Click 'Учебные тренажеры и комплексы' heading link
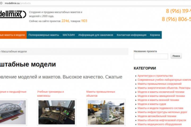Viewport: 191px width, 127px height. click(x=50, y=94)
